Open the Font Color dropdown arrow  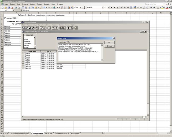(x=169, y=7)
